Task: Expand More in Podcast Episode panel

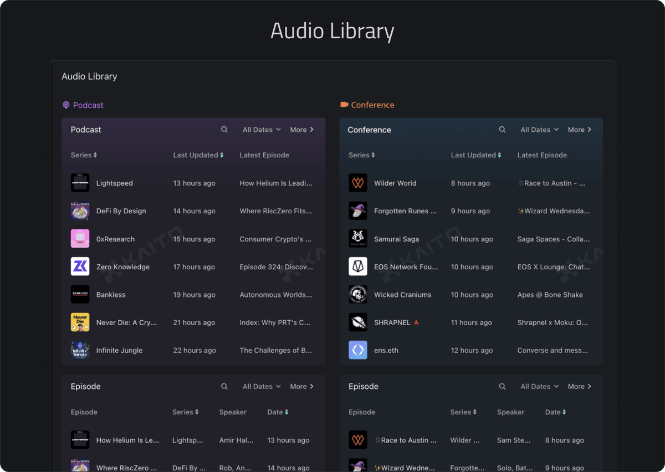Action: click(302, 386)
